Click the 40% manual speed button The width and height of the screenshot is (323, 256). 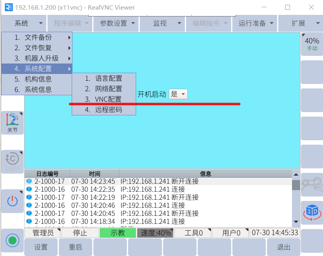pyautogui.click(x=312, y=44)
